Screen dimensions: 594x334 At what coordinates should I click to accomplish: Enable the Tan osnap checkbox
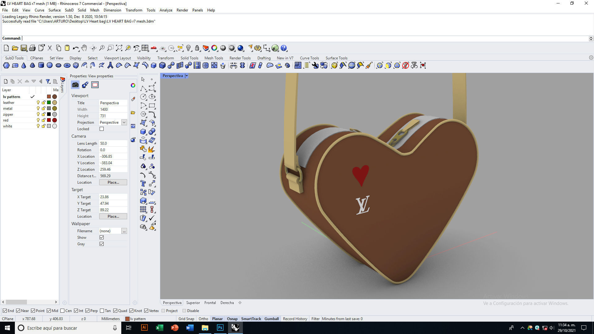coord(102,311)
